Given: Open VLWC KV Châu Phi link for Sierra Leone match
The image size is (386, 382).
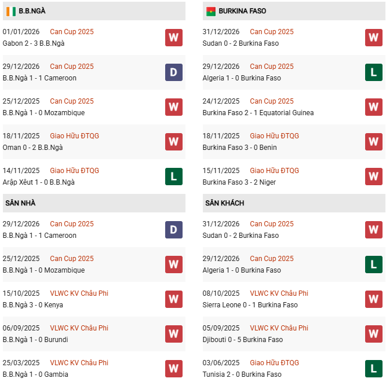Looking at the screenshot, I should click(x=279, y=293).
